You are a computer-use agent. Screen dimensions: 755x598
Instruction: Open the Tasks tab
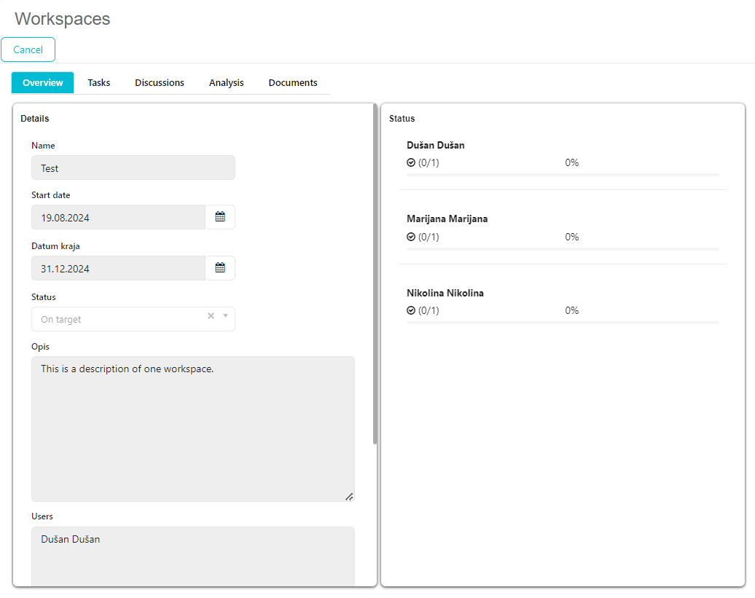tap(99, 83)
